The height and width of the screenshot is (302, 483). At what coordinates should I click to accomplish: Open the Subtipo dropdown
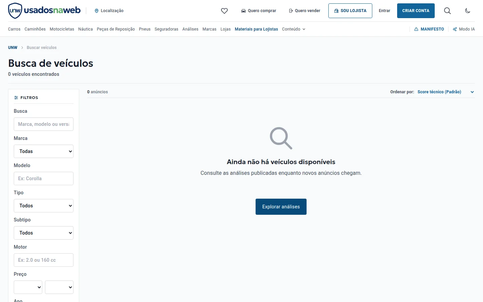pos(44,233)
